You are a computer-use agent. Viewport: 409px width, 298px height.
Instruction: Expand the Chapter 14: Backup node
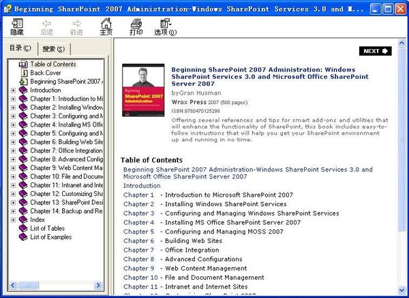(x=13, y=212)
